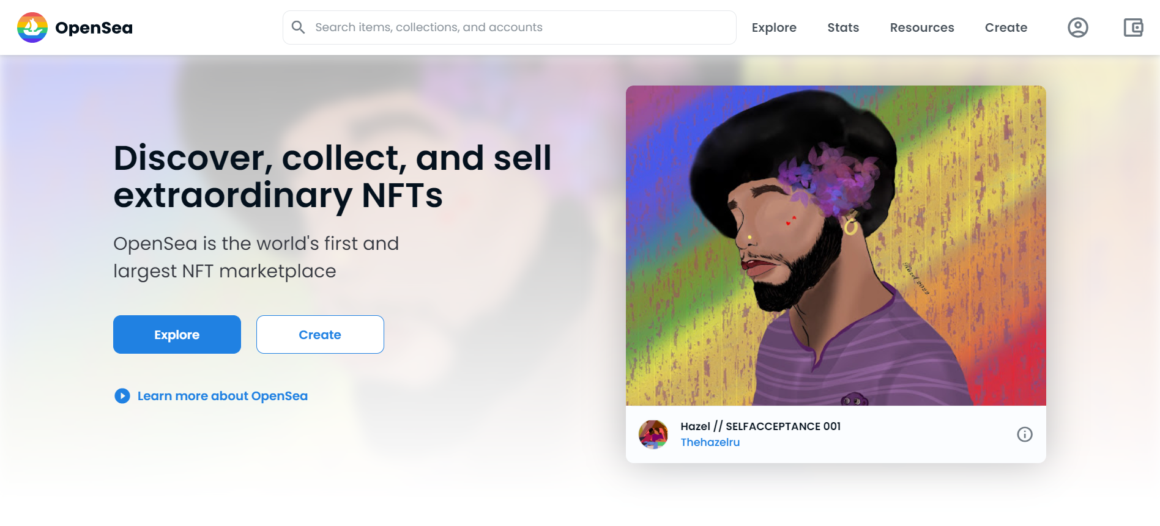Click the Thehazelru creator avatar
The image size is (1160, 526).
point(653,434)
